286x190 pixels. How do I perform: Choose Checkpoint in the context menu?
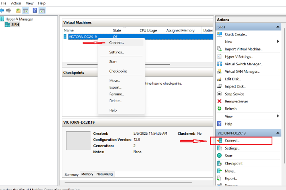(121, 71)
